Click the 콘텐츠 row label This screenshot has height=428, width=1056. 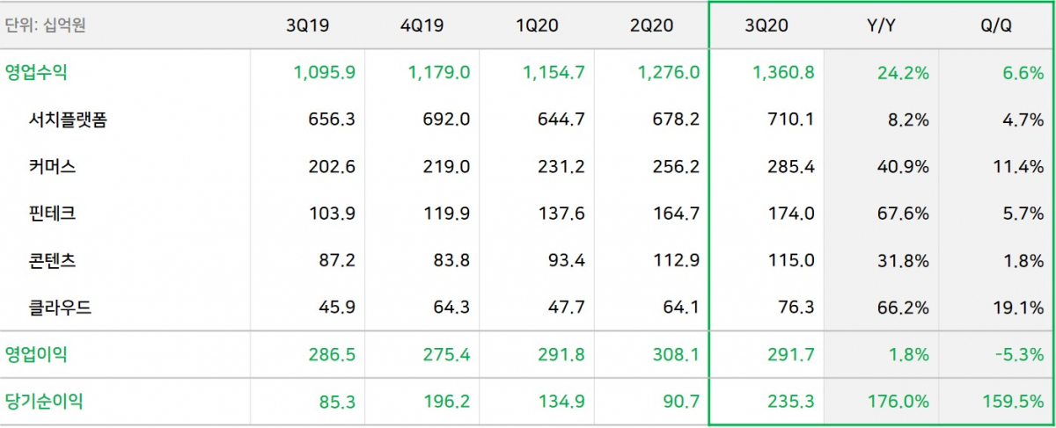(x=52, y=260)
